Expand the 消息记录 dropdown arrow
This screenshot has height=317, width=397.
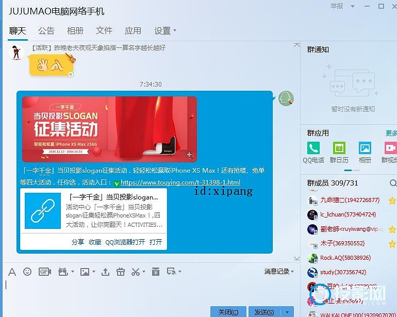[x=293, y=272]
